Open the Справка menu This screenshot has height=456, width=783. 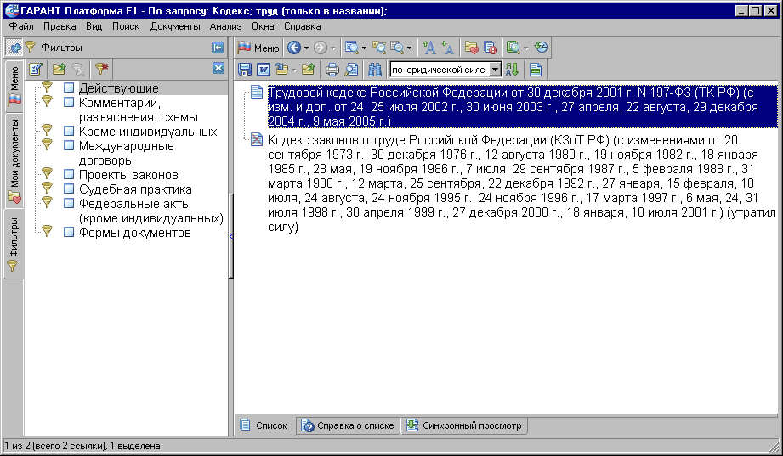point(302,26)
